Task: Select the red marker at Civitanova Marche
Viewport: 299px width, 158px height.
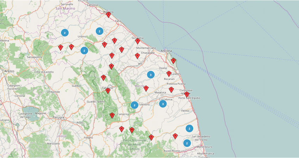Action: (187, 94)
